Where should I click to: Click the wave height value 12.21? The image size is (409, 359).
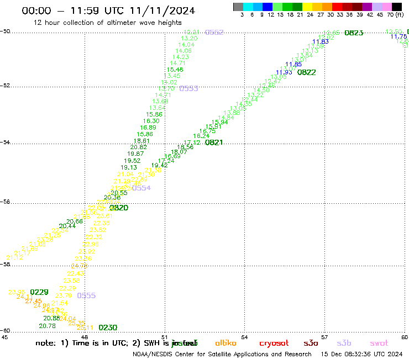point(191,32)
